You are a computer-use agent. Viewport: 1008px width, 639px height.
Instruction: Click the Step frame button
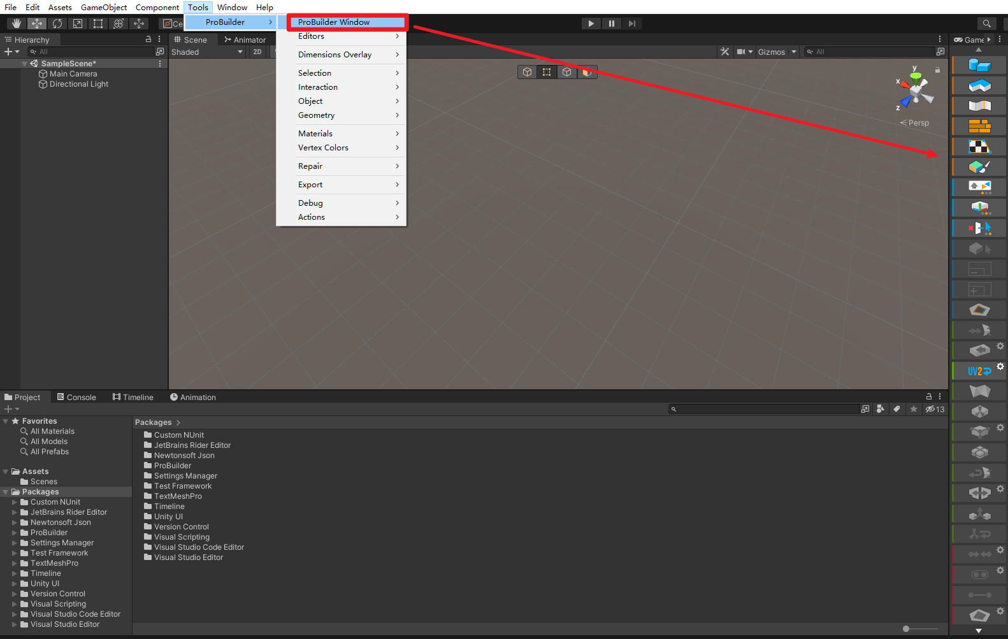pos(632,24)
